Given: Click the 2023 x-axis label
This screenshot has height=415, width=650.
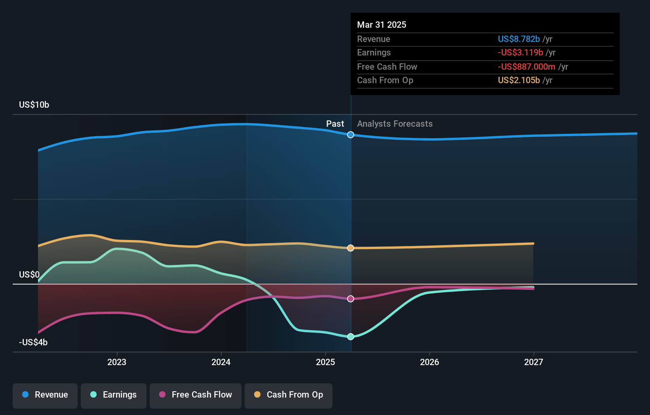Looking at the screenshot, I should (x=117, y=362).
